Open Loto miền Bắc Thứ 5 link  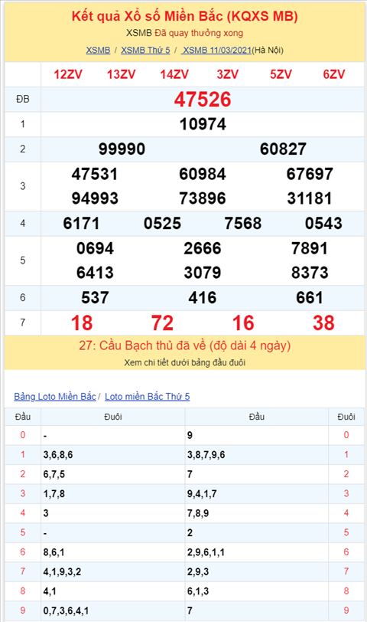pyautogui.click(x=148, y=396)
